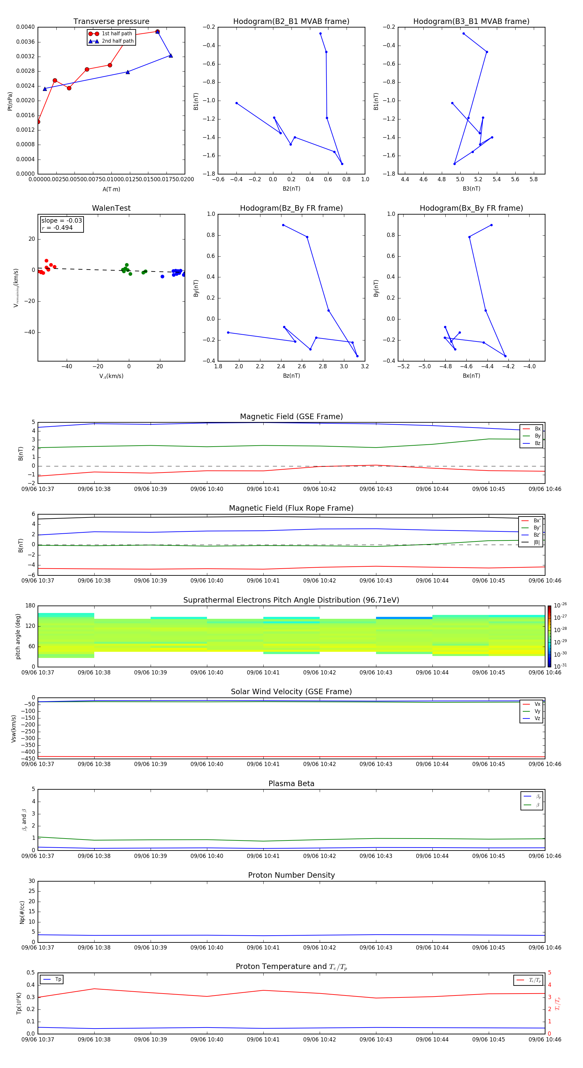Select "Bx" in the GSE magnetic field legend

coord(532,429)
